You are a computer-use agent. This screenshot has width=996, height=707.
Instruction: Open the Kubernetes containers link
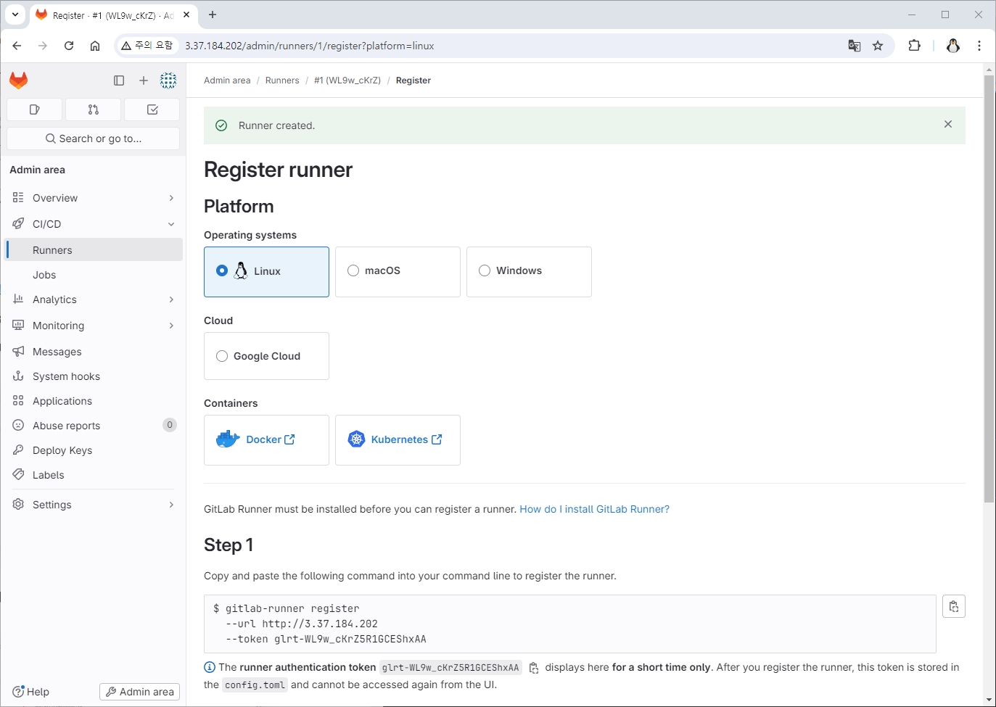(406, 439)
